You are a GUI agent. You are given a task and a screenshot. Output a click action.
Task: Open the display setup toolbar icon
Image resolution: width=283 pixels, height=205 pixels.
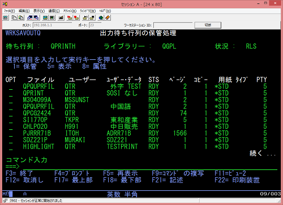45,18
